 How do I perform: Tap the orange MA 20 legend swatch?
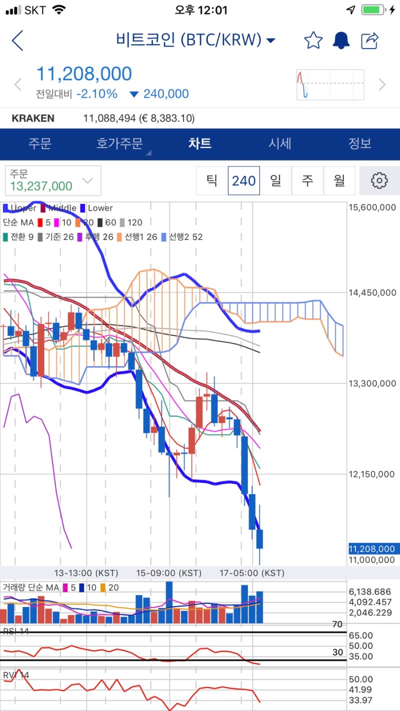[78, 222]
